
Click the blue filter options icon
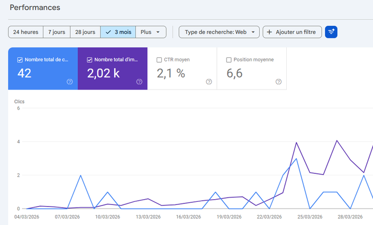click(x=331, y=32)
